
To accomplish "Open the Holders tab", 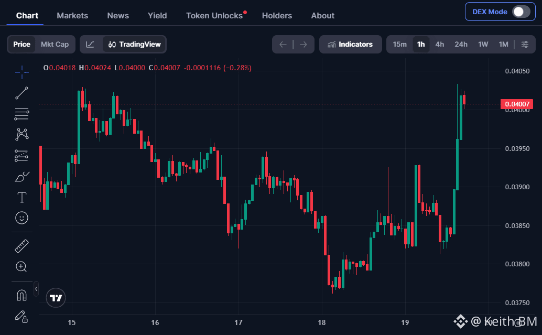I will 277,16.
